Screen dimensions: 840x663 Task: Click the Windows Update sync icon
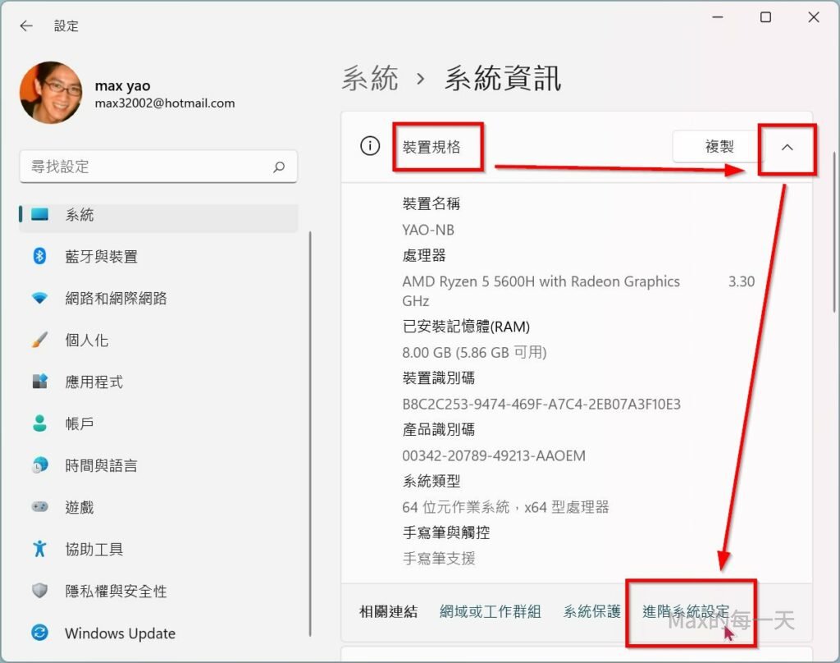[x=39, y=633]
